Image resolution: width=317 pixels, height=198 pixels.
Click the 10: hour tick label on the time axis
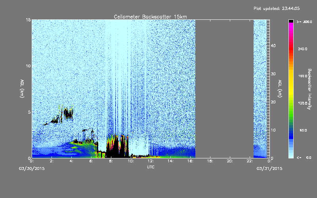click(131, 161)
